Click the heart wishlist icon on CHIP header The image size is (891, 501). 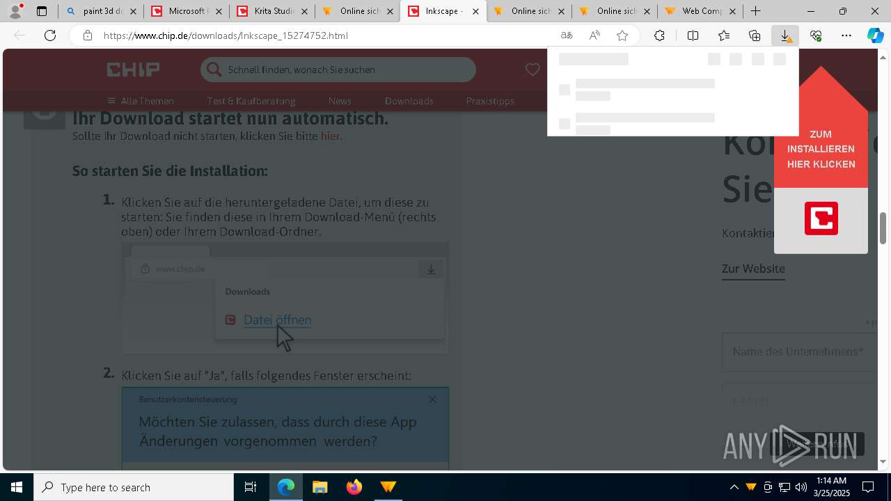click(533, 70)
